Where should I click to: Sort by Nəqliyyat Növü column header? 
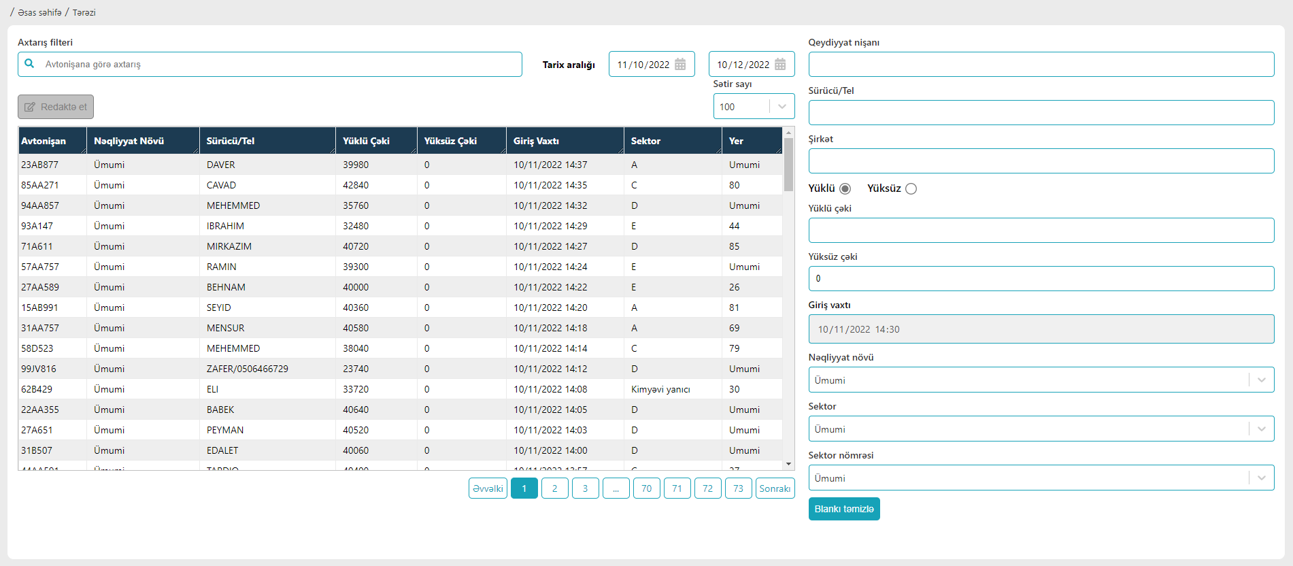click(x=143, y=141)
